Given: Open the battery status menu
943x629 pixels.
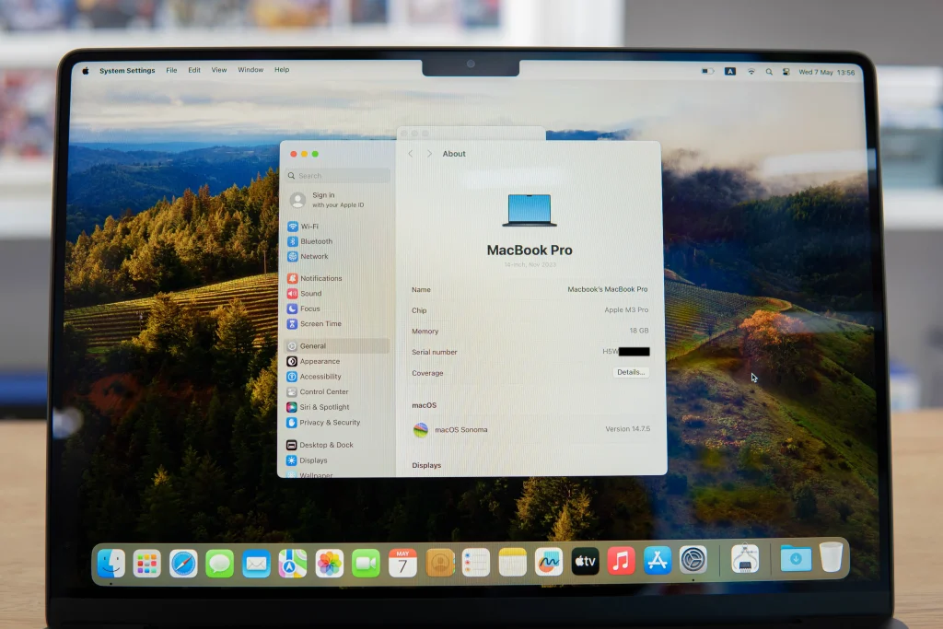Looking at the screenshot, I should click(x=707, y=71).
